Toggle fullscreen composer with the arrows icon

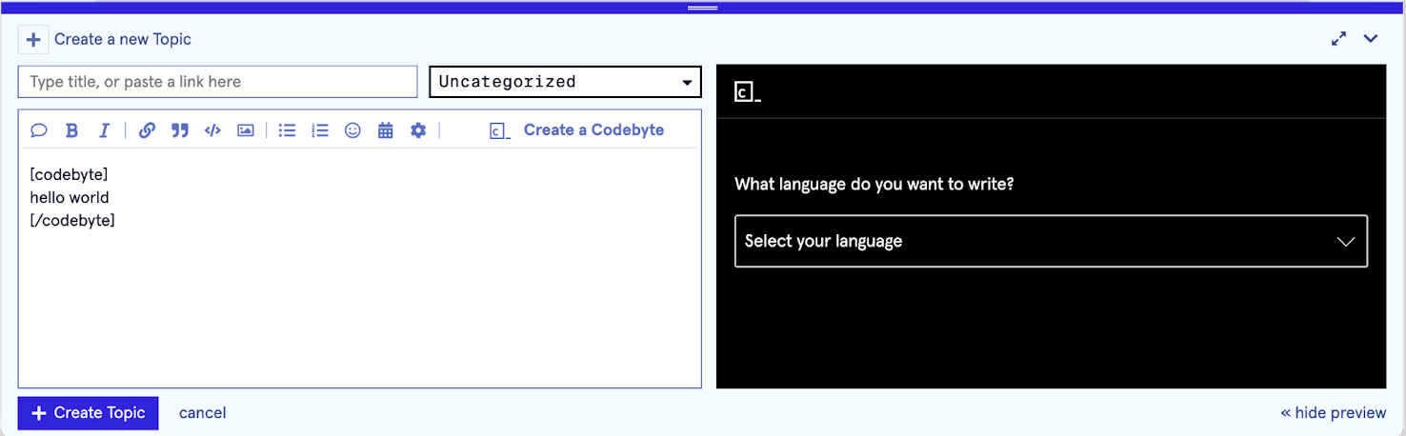[1339, 39]
